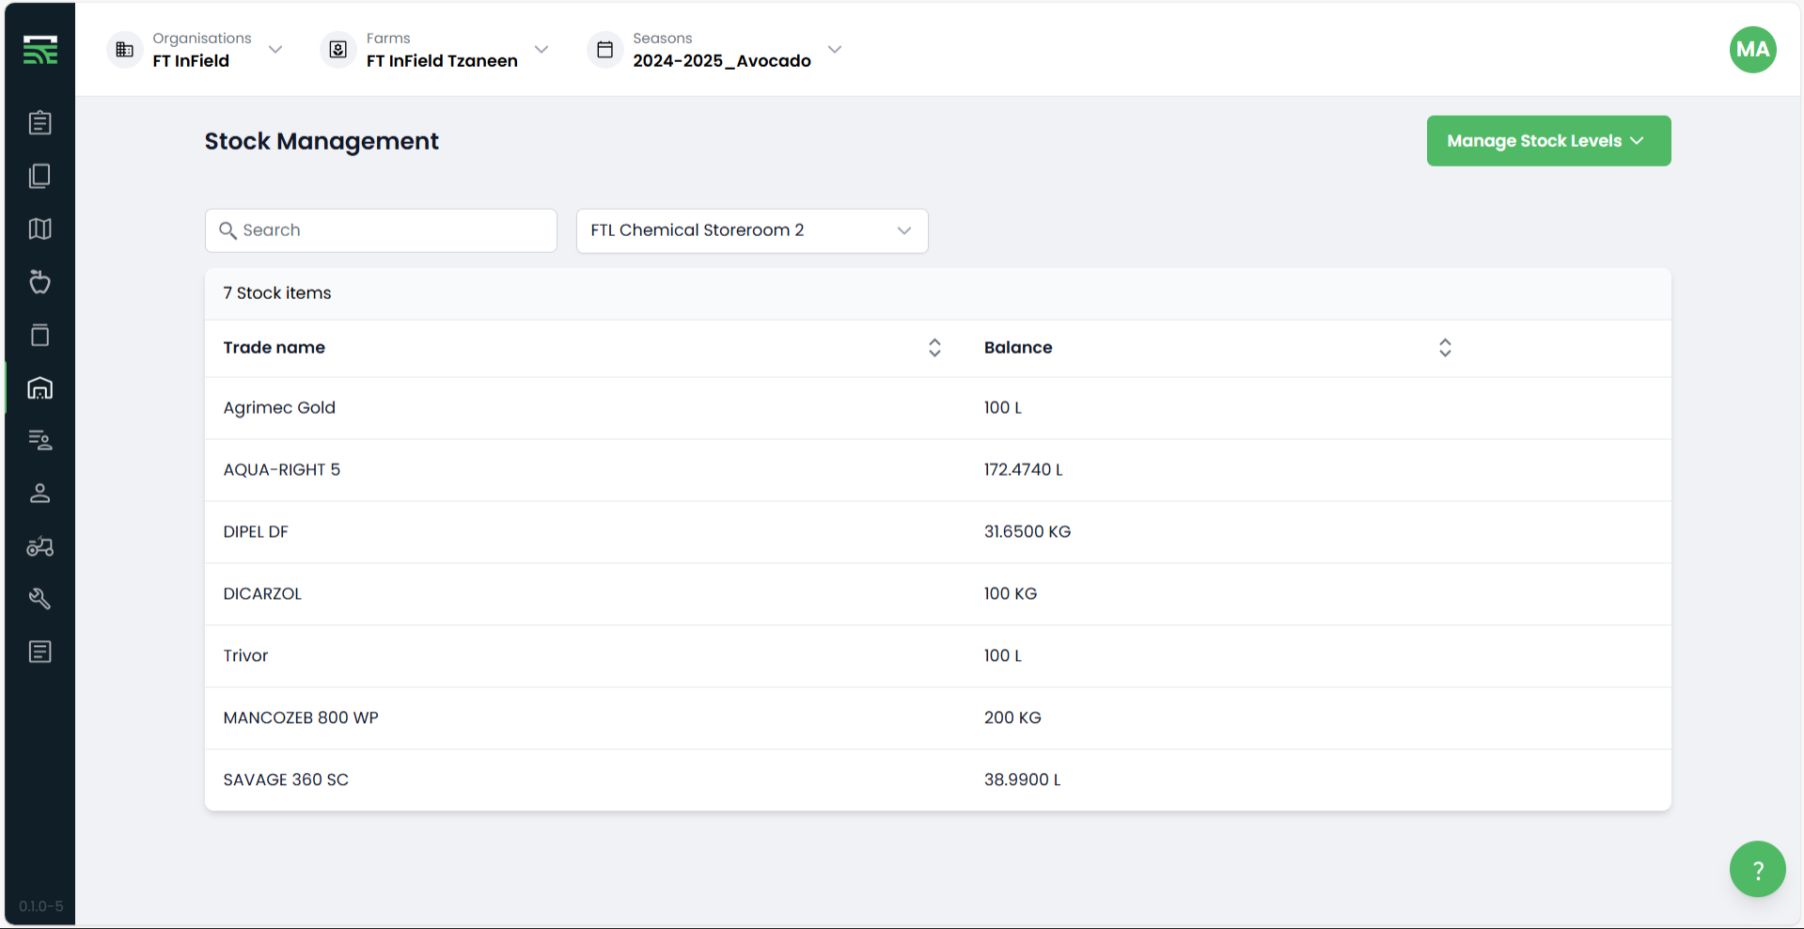
Task: Select the DICARZOL row
Action: [938, 594]
